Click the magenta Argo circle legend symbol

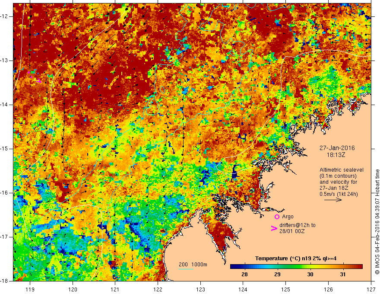click(277, 217)
